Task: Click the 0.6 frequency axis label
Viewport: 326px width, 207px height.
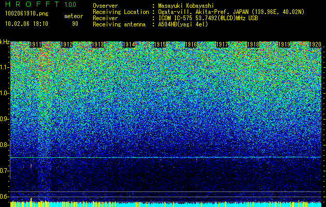Action: (x=4, y=197)
